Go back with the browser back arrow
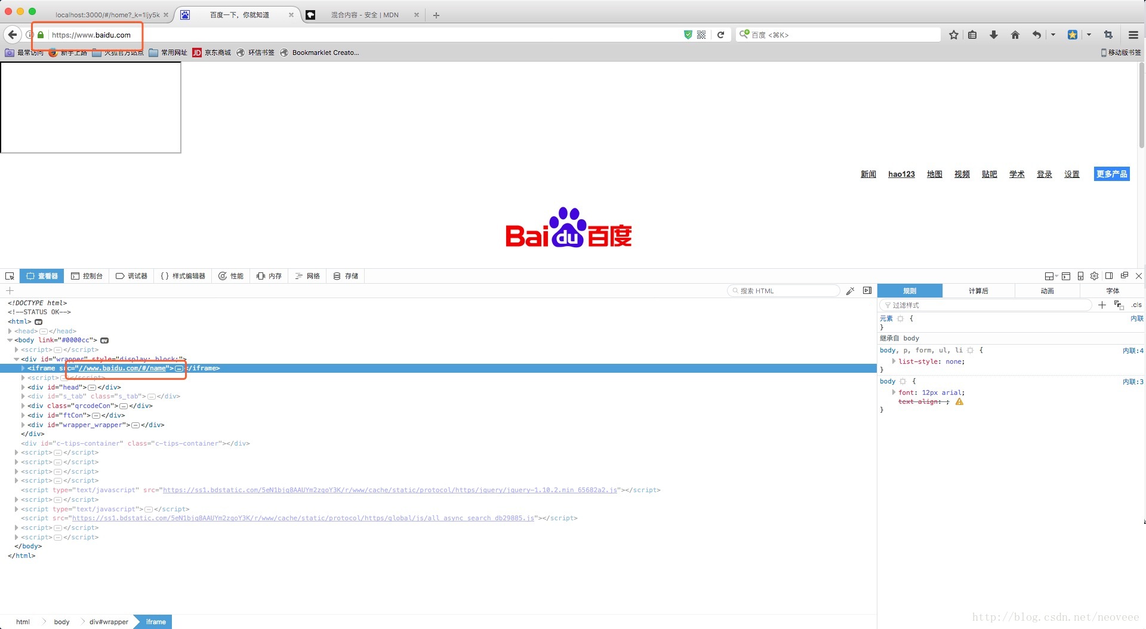The height and width of the screenshot is (629, 1146). pos(13,35)
